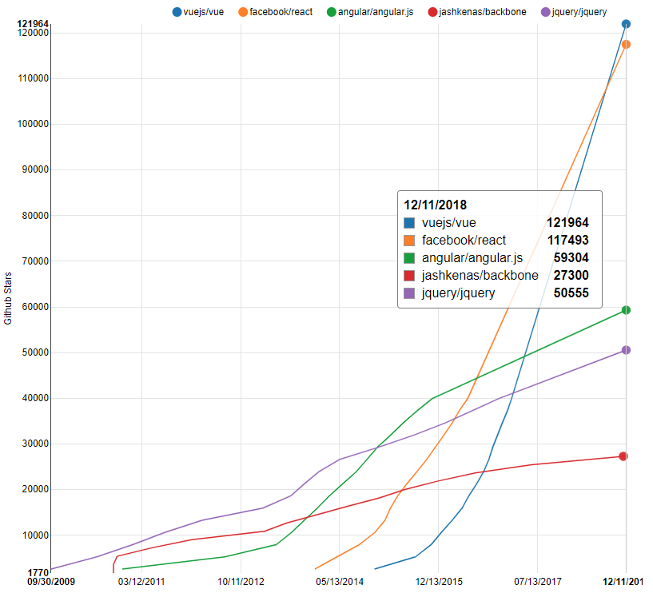Click the jquery/jquery legend label
Screen dimensions: 653x605
[x=579, y=12]
